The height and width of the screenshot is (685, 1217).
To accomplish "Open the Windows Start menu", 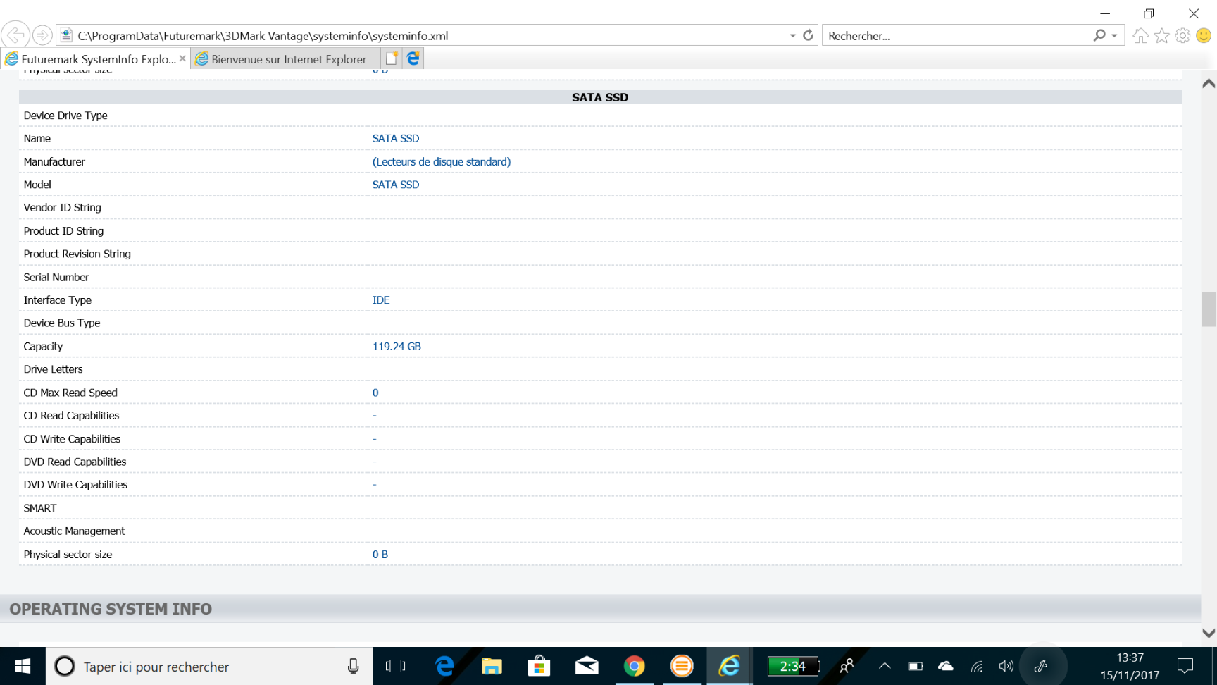I will click(x=23, y=666).
